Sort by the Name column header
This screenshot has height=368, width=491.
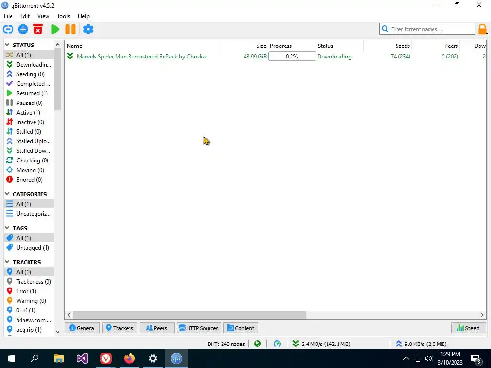[142, 46]
